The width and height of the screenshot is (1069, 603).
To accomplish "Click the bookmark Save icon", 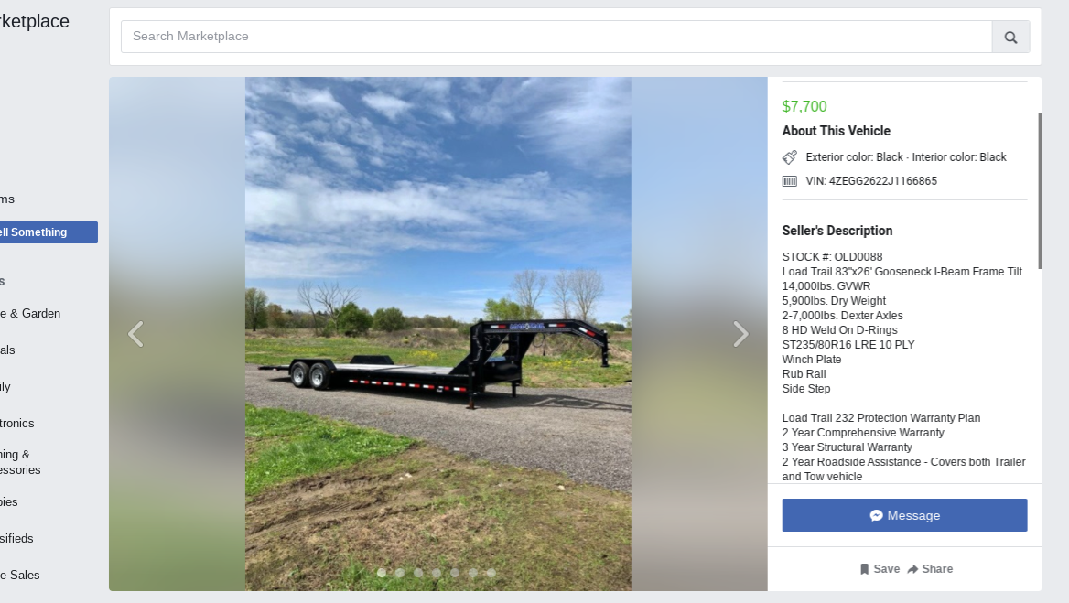I will click(x=864, y=569).
